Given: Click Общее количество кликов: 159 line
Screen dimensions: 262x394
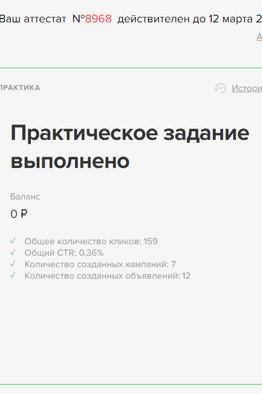Looking at the screenshot, I should 91,241.
